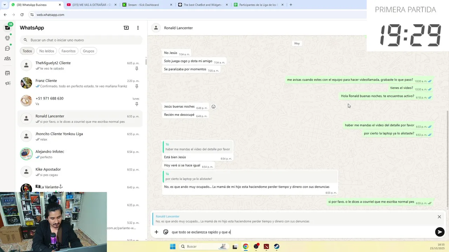This screenshot has width=449, height=252.
Task: Open the advertise megaphone icon
Action: 7,83
